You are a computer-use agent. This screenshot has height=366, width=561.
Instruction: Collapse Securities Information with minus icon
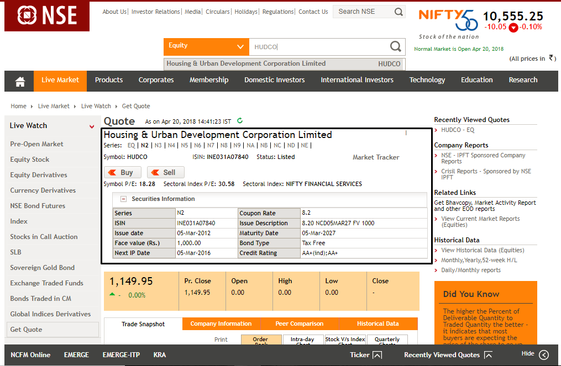[x=123, y=199]
